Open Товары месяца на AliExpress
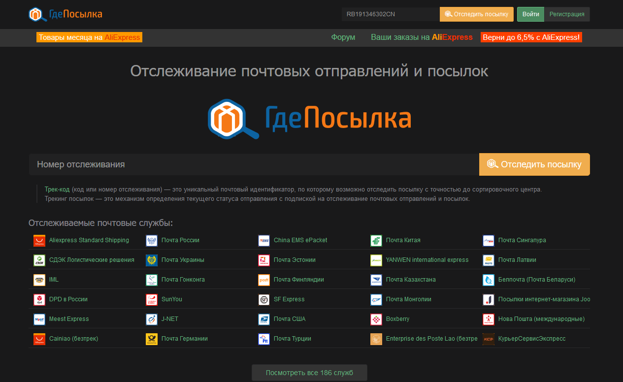623x382 pixels. (x=89, y=37)
